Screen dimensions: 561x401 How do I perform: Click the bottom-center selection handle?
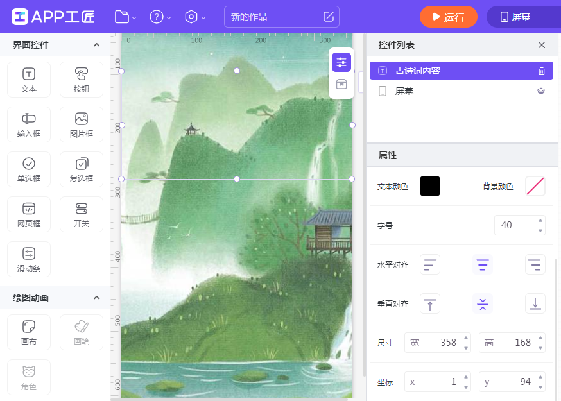[x=237, y=179]
